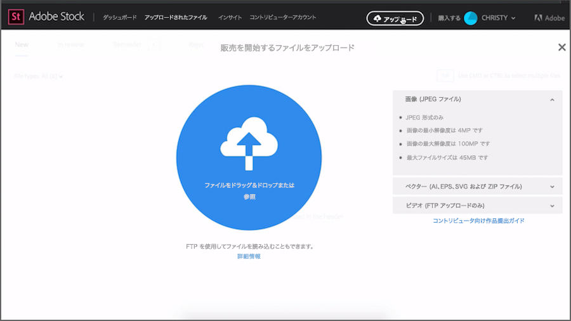Viewport: 571px width, 321px height.
Task: Click the 購入する link in the header
Action: click(449, 18)
